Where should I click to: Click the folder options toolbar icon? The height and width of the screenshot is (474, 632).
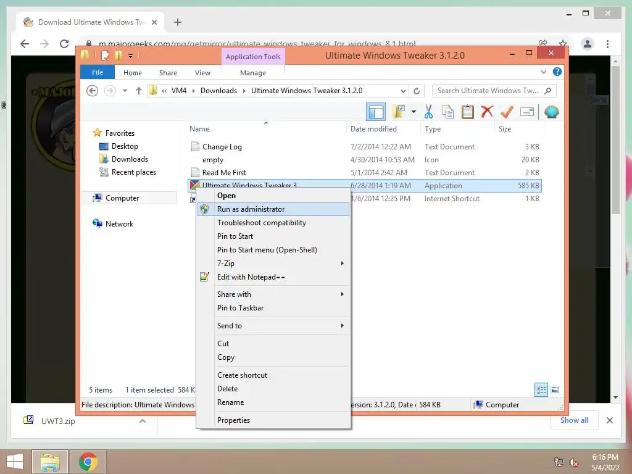399,112
